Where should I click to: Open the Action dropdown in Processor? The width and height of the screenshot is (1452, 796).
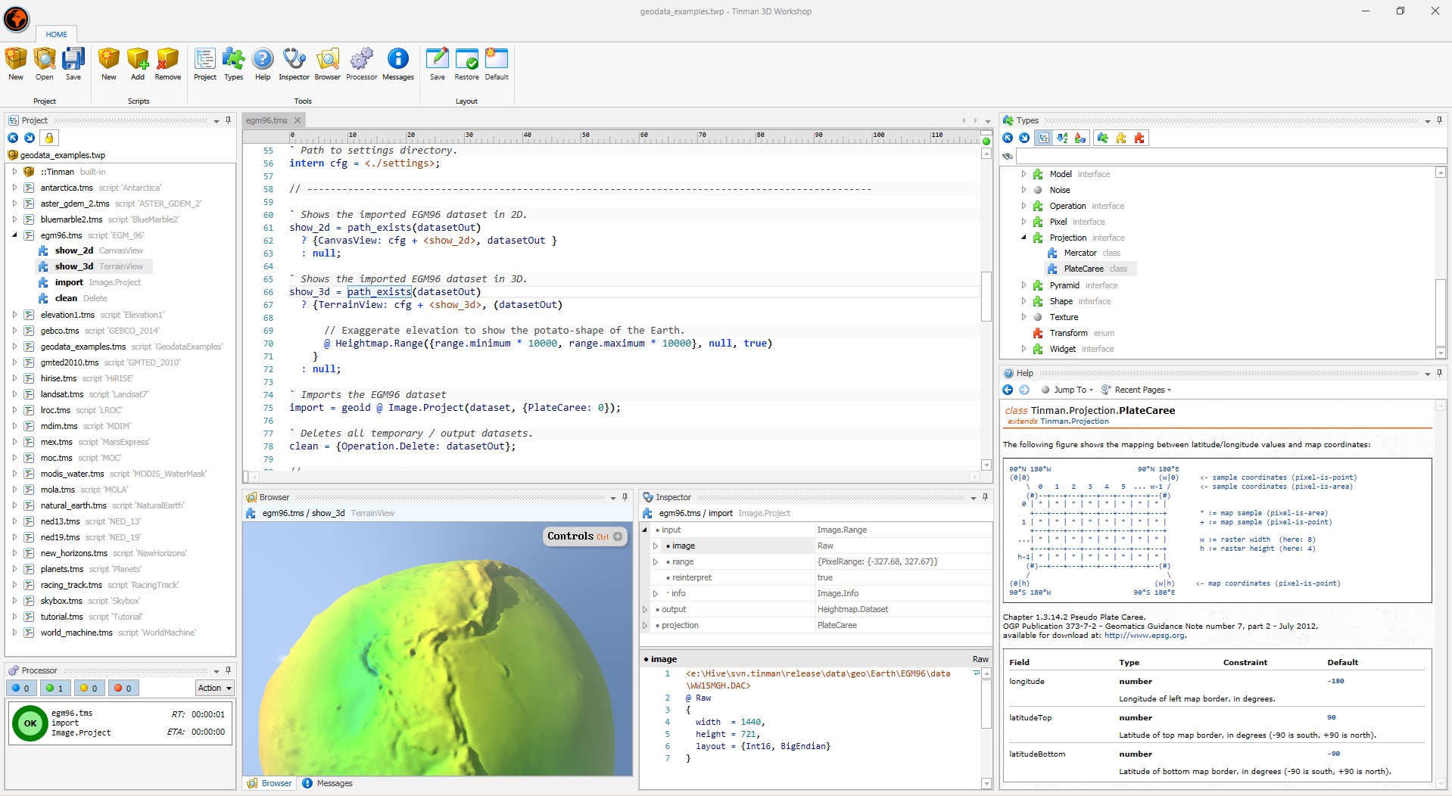click(x=215, y=688)
